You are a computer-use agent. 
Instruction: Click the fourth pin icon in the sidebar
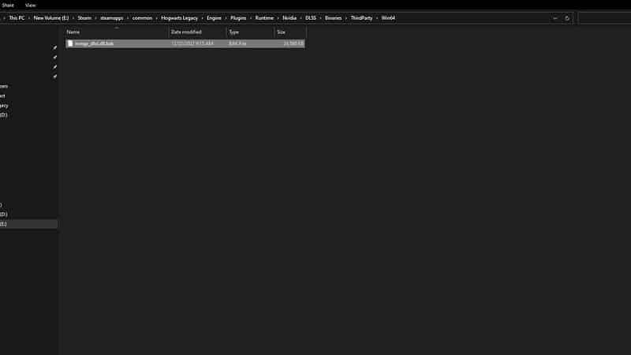click(x=54, y=77)
